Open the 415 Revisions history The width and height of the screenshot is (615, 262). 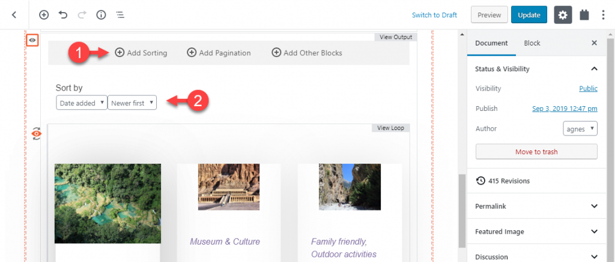pos(503,181)
